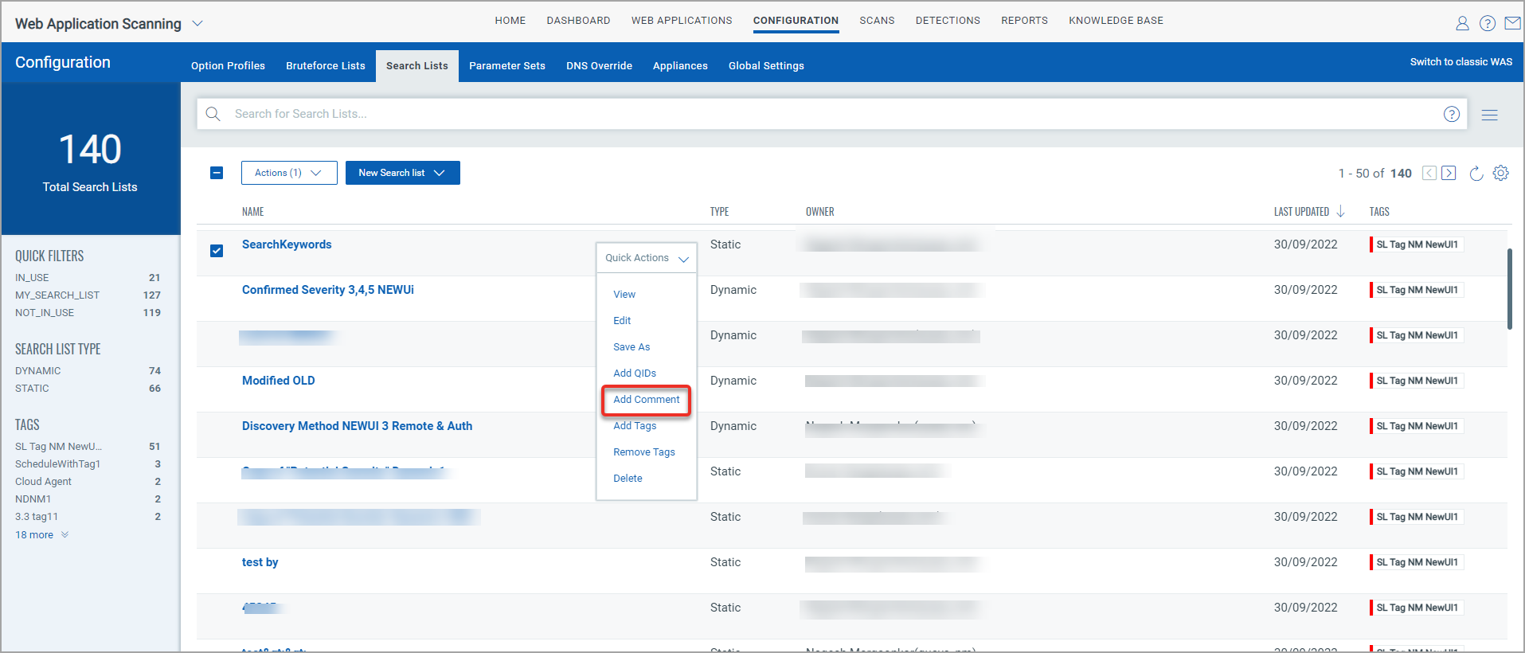The height and width of the screenshot is (653, 1525).
Task: Choose Save As in Quick Actions menu
Action: 632,347
